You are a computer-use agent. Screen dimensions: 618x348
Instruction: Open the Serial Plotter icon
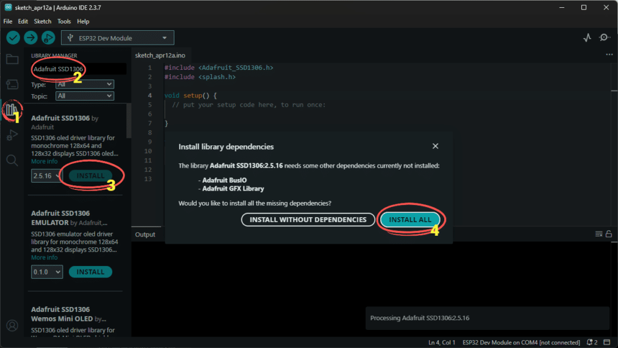click(x=587, y=38)
